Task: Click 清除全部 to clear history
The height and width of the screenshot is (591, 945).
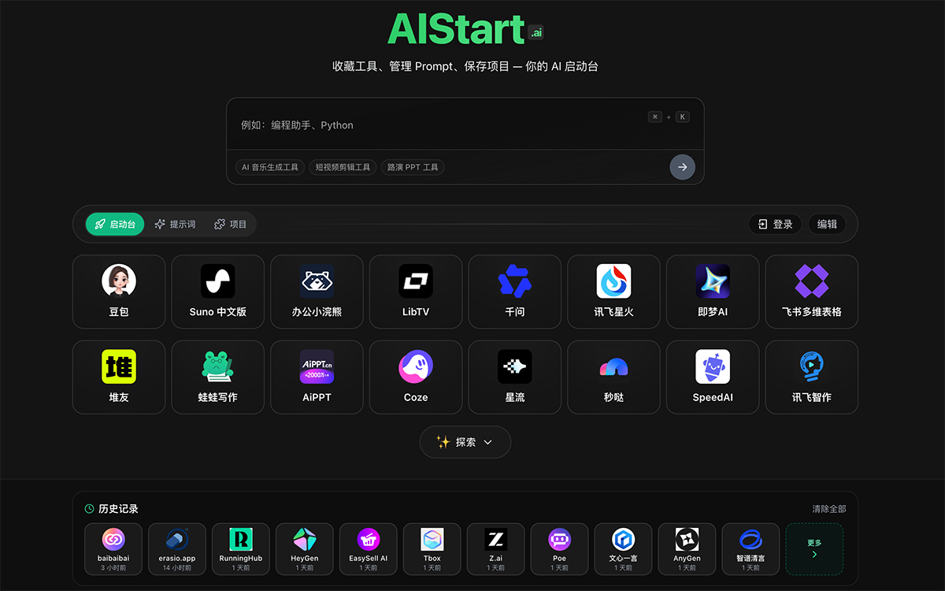Action: [x=829, y=509]
